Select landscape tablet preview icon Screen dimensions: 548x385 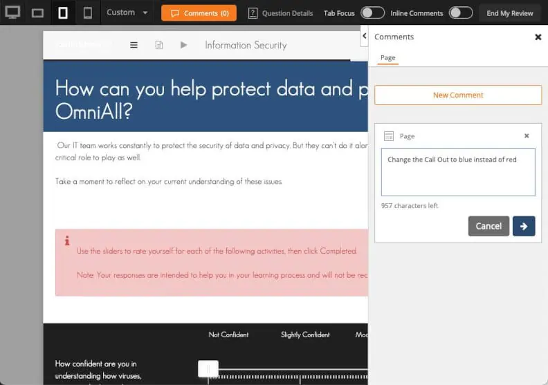click(x=37, y=13)
